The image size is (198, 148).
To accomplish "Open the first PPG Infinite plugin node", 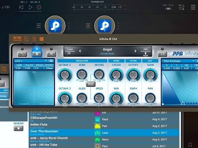I will pos(55,25).
